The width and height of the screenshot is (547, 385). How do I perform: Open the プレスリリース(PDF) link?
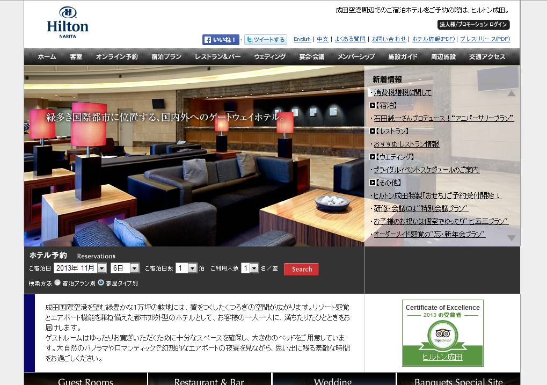pos(485,39)
